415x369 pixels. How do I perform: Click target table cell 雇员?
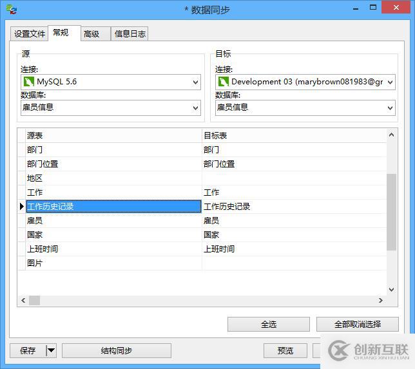294,221
